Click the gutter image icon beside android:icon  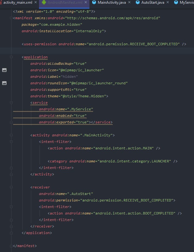[4, 70]
